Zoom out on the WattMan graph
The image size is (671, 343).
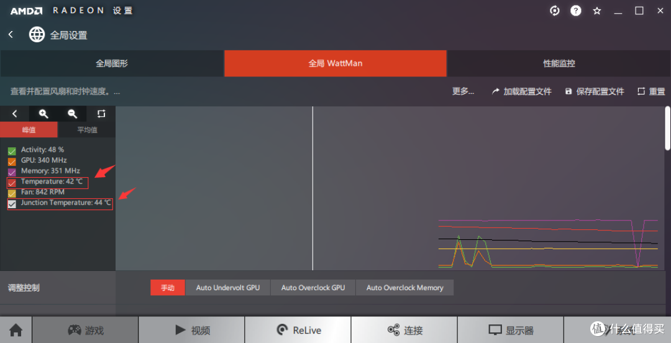pos(72,114)
